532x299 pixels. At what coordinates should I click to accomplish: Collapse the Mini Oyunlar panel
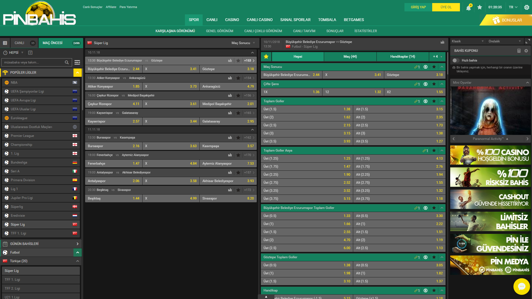(x=527, y=83)
